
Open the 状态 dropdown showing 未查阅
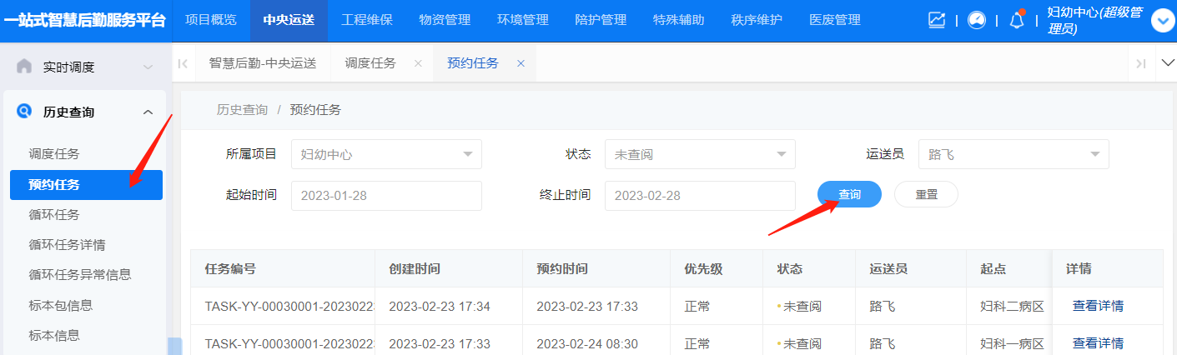pos(700,154)
